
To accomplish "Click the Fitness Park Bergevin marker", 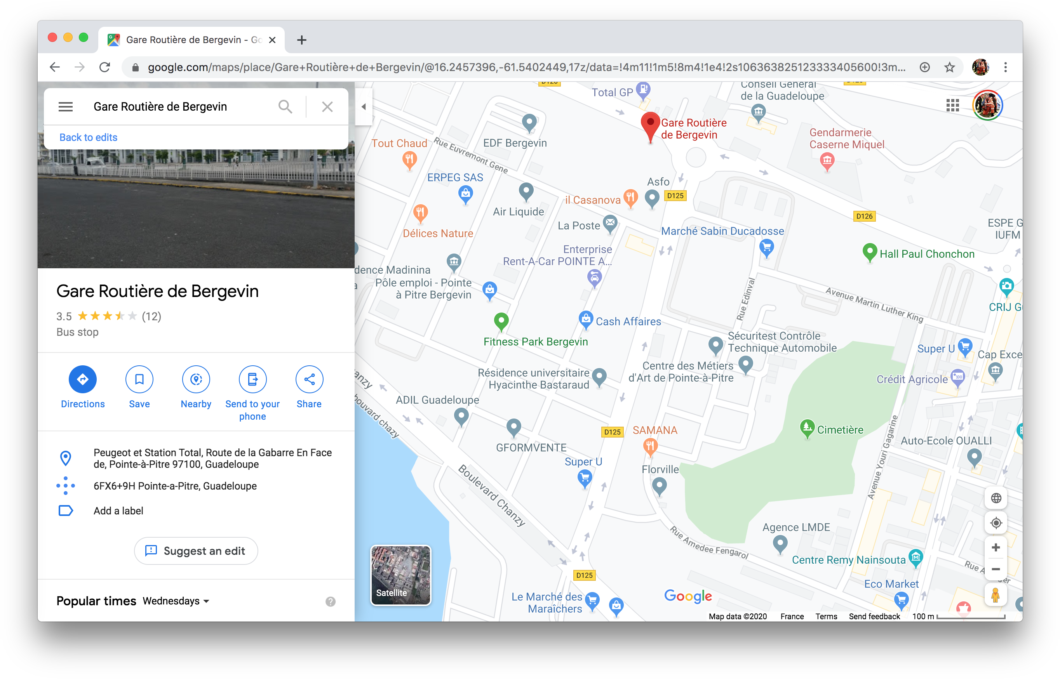I will pyautogui.click(x=501, y=321).
